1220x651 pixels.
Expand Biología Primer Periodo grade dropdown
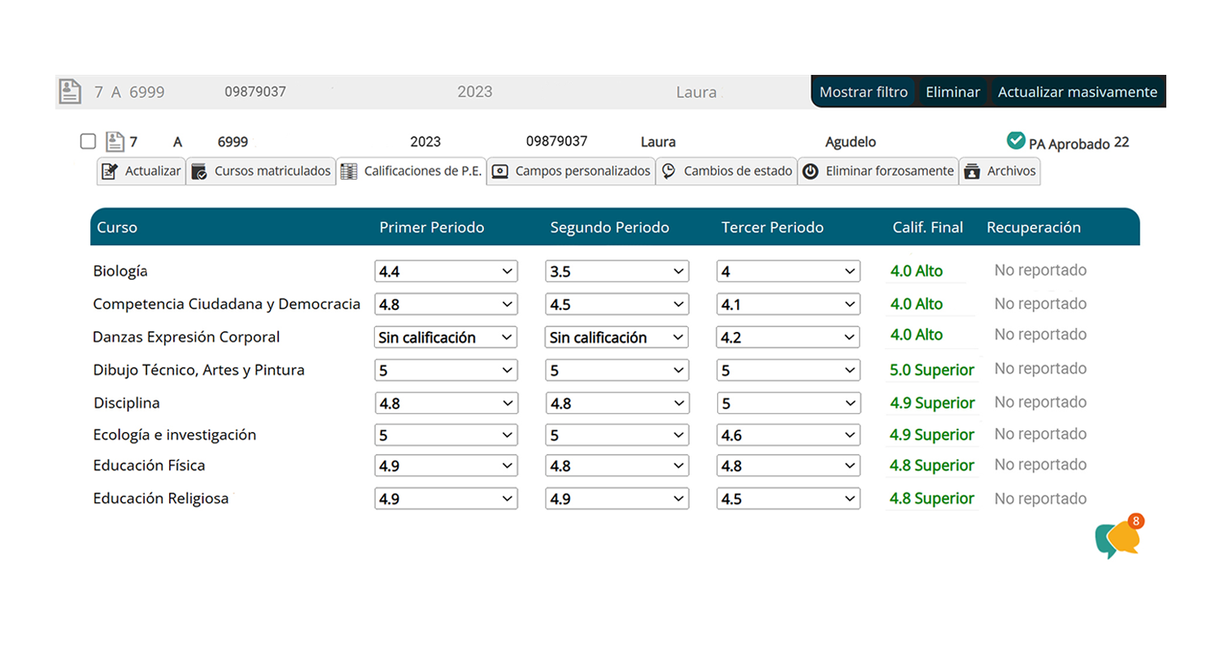tap(446, 271)
